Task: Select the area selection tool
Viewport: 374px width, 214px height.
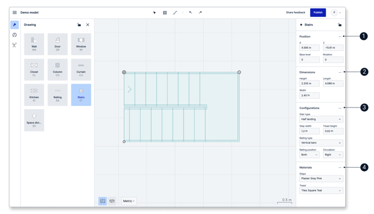Action: click(165, 12)
